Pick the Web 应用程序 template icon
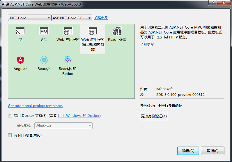232x162 pixels. tap(68, 31)
